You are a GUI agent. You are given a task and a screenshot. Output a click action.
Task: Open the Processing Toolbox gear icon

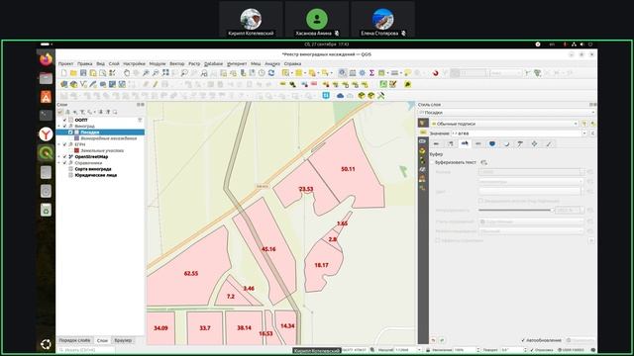[362, 73]
